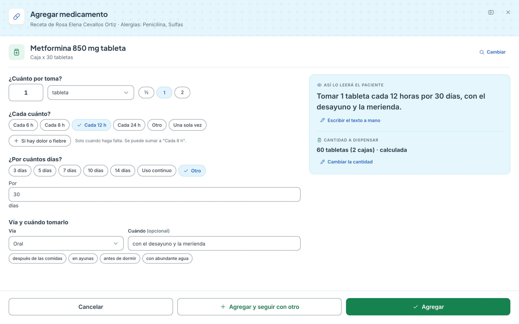The width and height of the screenshot is (519, 324).
Task: Toggle the Uso continuo duration chip
Action: 157,171
